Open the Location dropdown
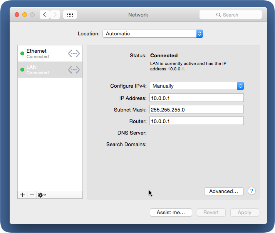Screen dimensions: 275x233 click(153, 33)
